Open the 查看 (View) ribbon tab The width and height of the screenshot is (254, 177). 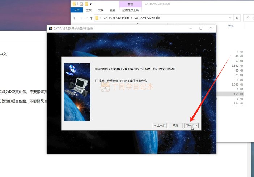point(113,10)
